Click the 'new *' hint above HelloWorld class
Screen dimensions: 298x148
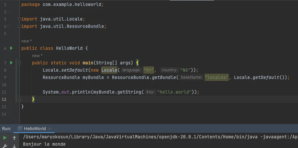(26, 41)
